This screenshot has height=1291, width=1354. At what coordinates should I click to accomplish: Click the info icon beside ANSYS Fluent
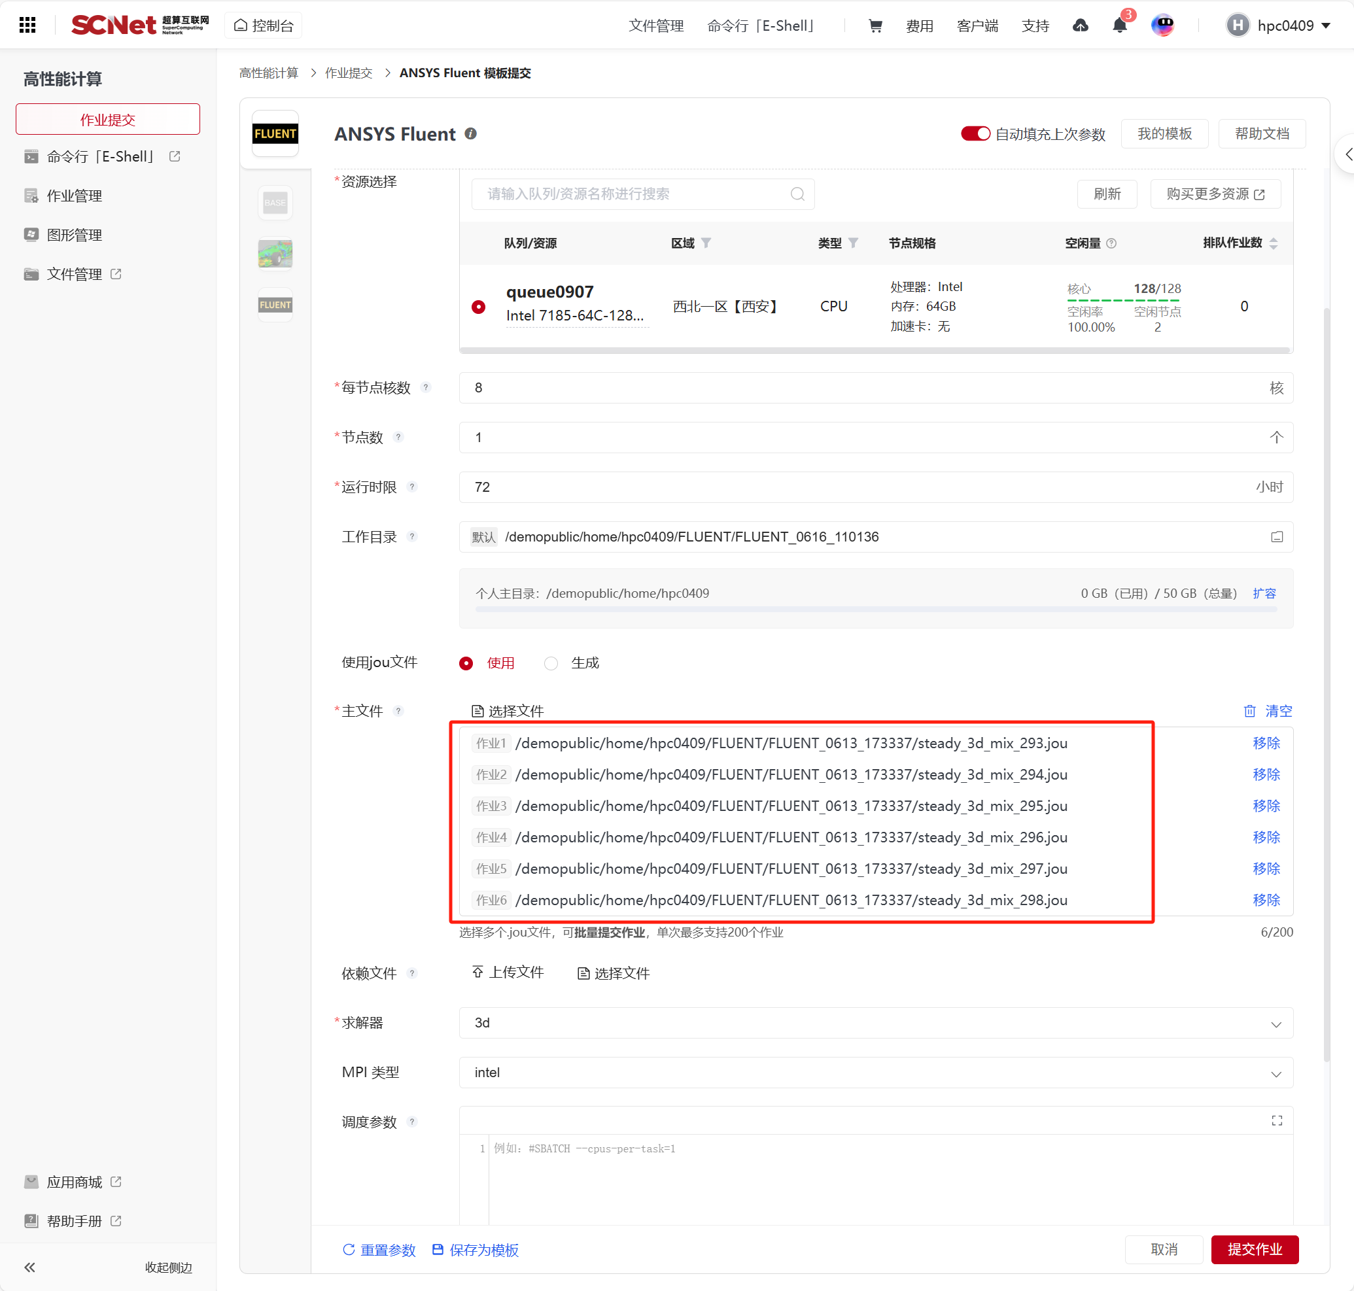471,133
